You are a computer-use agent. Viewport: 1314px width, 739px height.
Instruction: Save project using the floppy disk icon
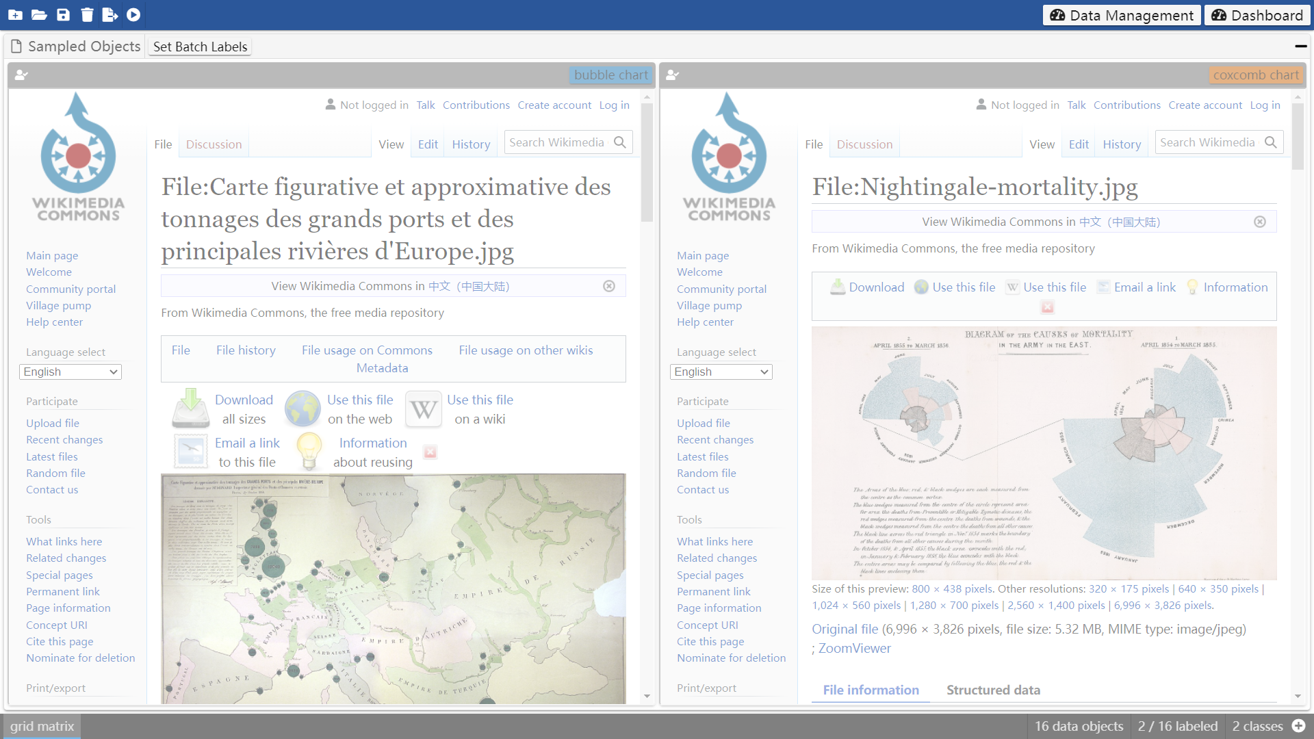coord(63,14)
